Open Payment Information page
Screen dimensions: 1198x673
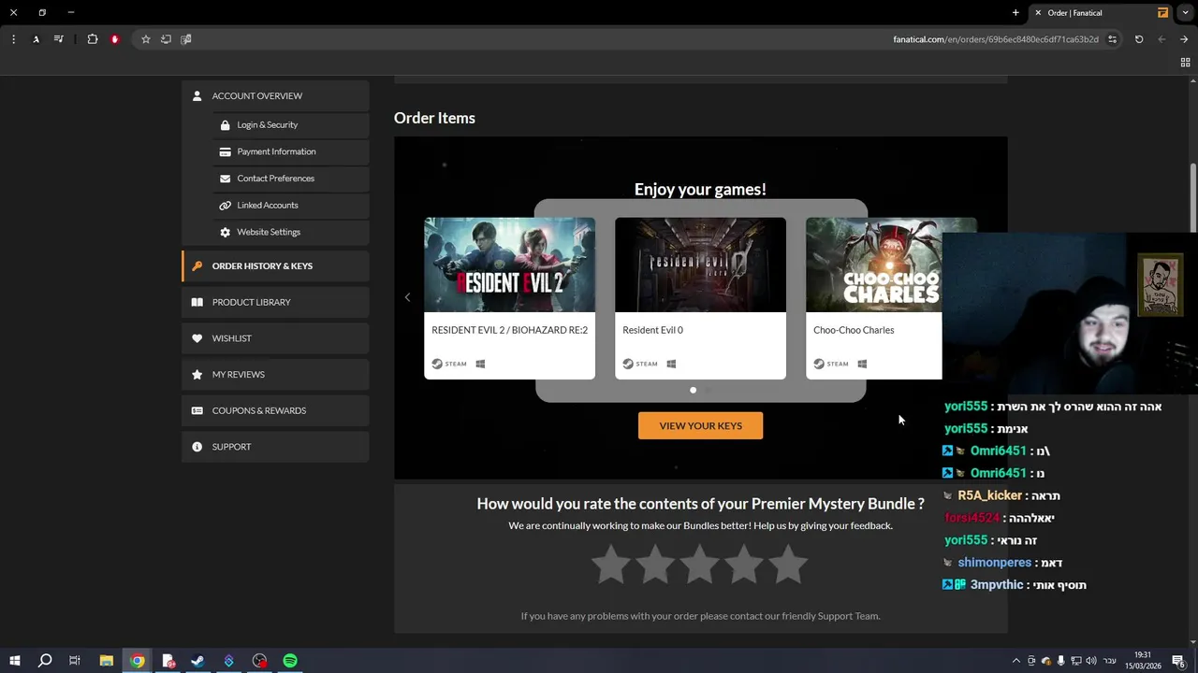coord(290,151)
